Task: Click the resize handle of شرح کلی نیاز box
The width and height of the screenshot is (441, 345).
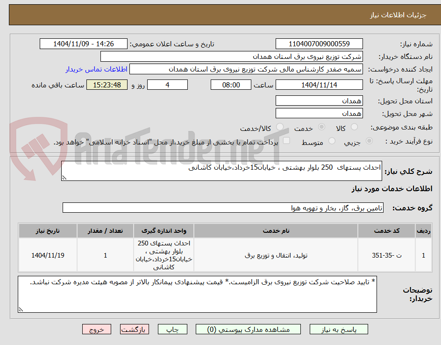Action: pos(64,178)
